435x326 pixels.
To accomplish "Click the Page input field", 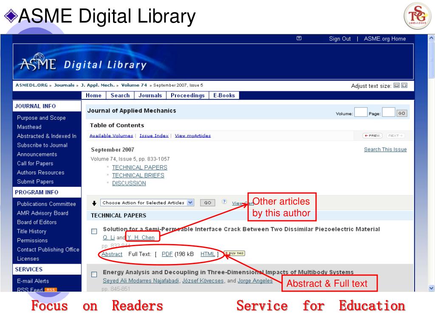I will click(x=388, y=112).
